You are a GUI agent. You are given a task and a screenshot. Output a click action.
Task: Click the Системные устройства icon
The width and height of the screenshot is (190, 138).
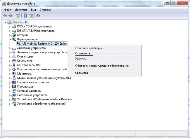click(14, 95)
